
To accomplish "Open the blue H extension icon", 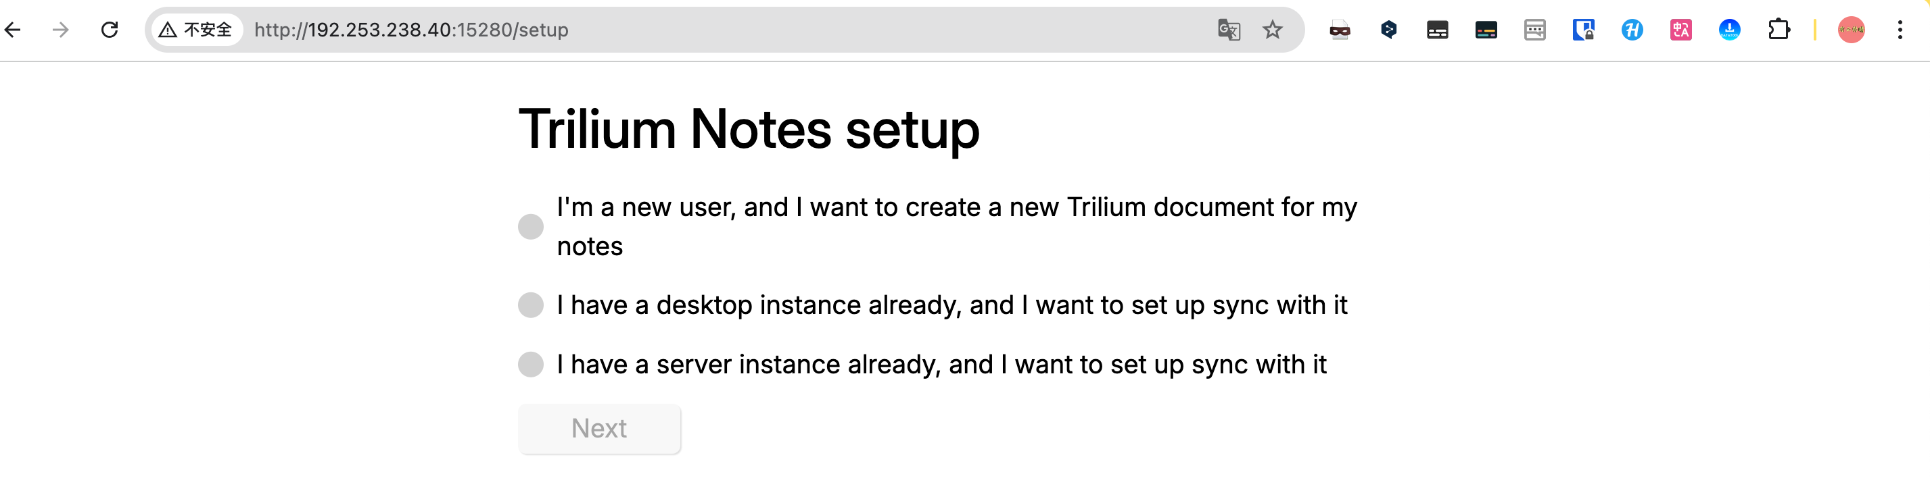I will point(1632,30).
